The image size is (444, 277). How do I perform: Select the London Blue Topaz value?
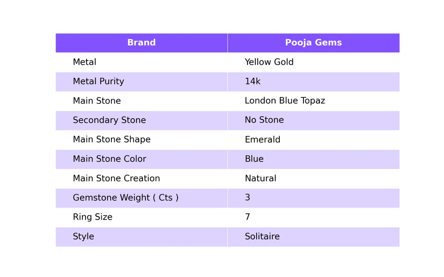[x=284, y=101]
